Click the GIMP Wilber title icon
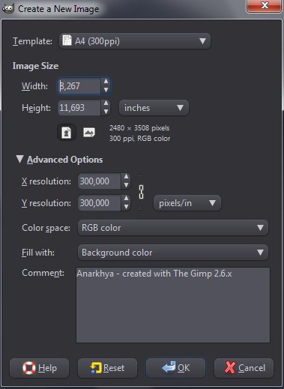The width and height of the screenshot is (284, 389). (x=8, y=8)
